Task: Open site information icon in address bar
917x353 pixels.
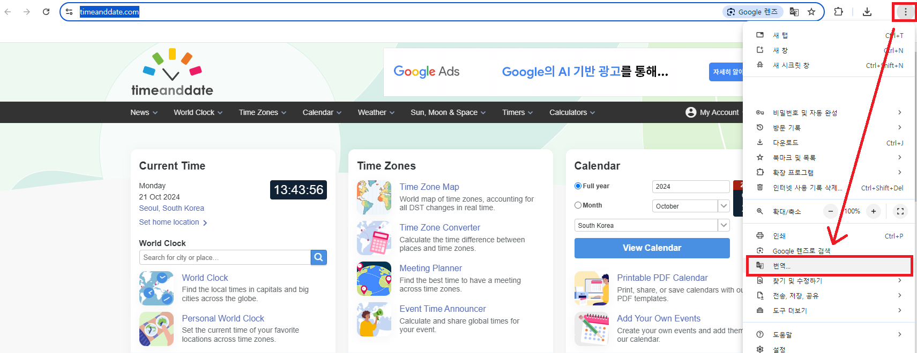Action: (x=69, y=12)
